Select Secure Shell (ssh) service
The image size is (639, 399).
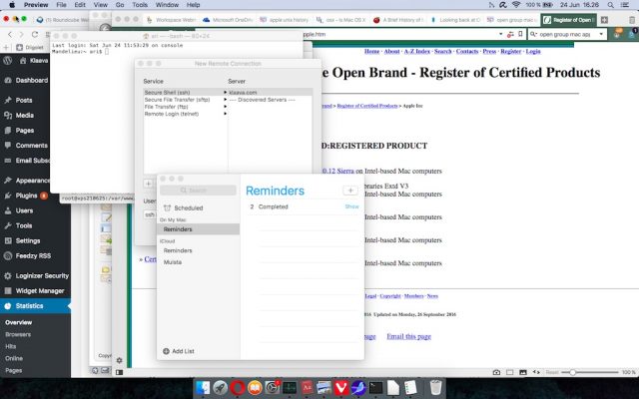[x=186, y=93]
